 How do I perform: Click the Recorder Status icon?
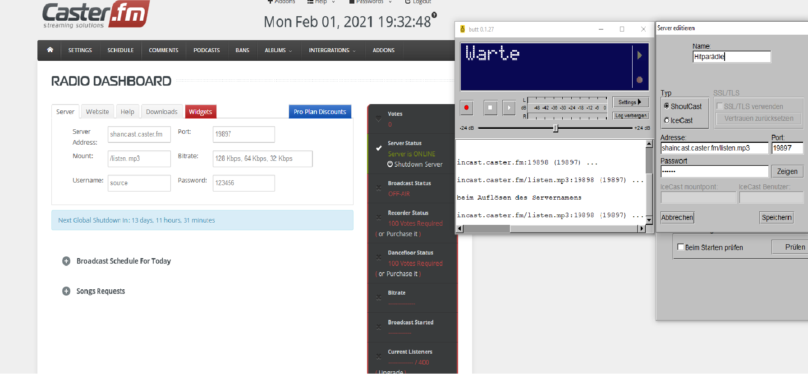(379, 218)
